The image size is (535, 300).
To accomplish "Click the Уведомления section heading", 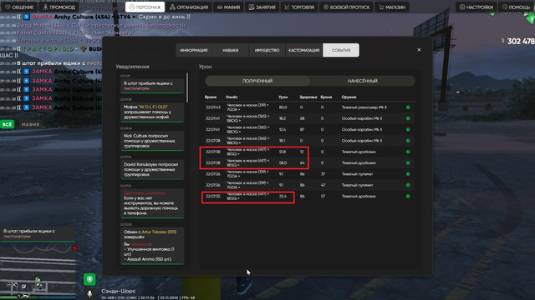I will coord(132,67).
